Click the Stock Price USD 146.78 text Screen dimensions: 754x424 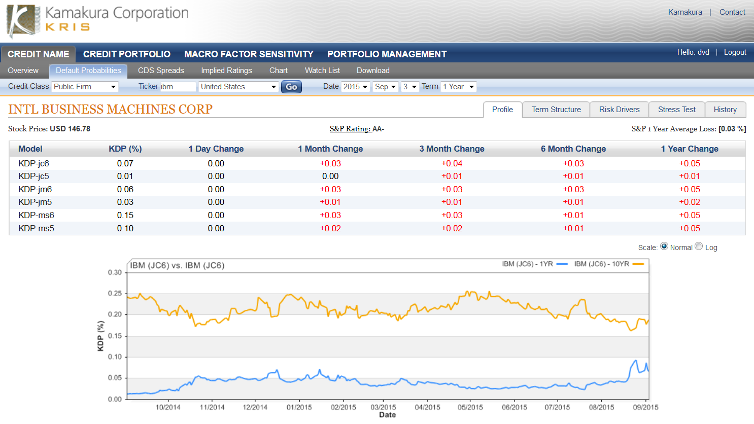coord(49,129)
